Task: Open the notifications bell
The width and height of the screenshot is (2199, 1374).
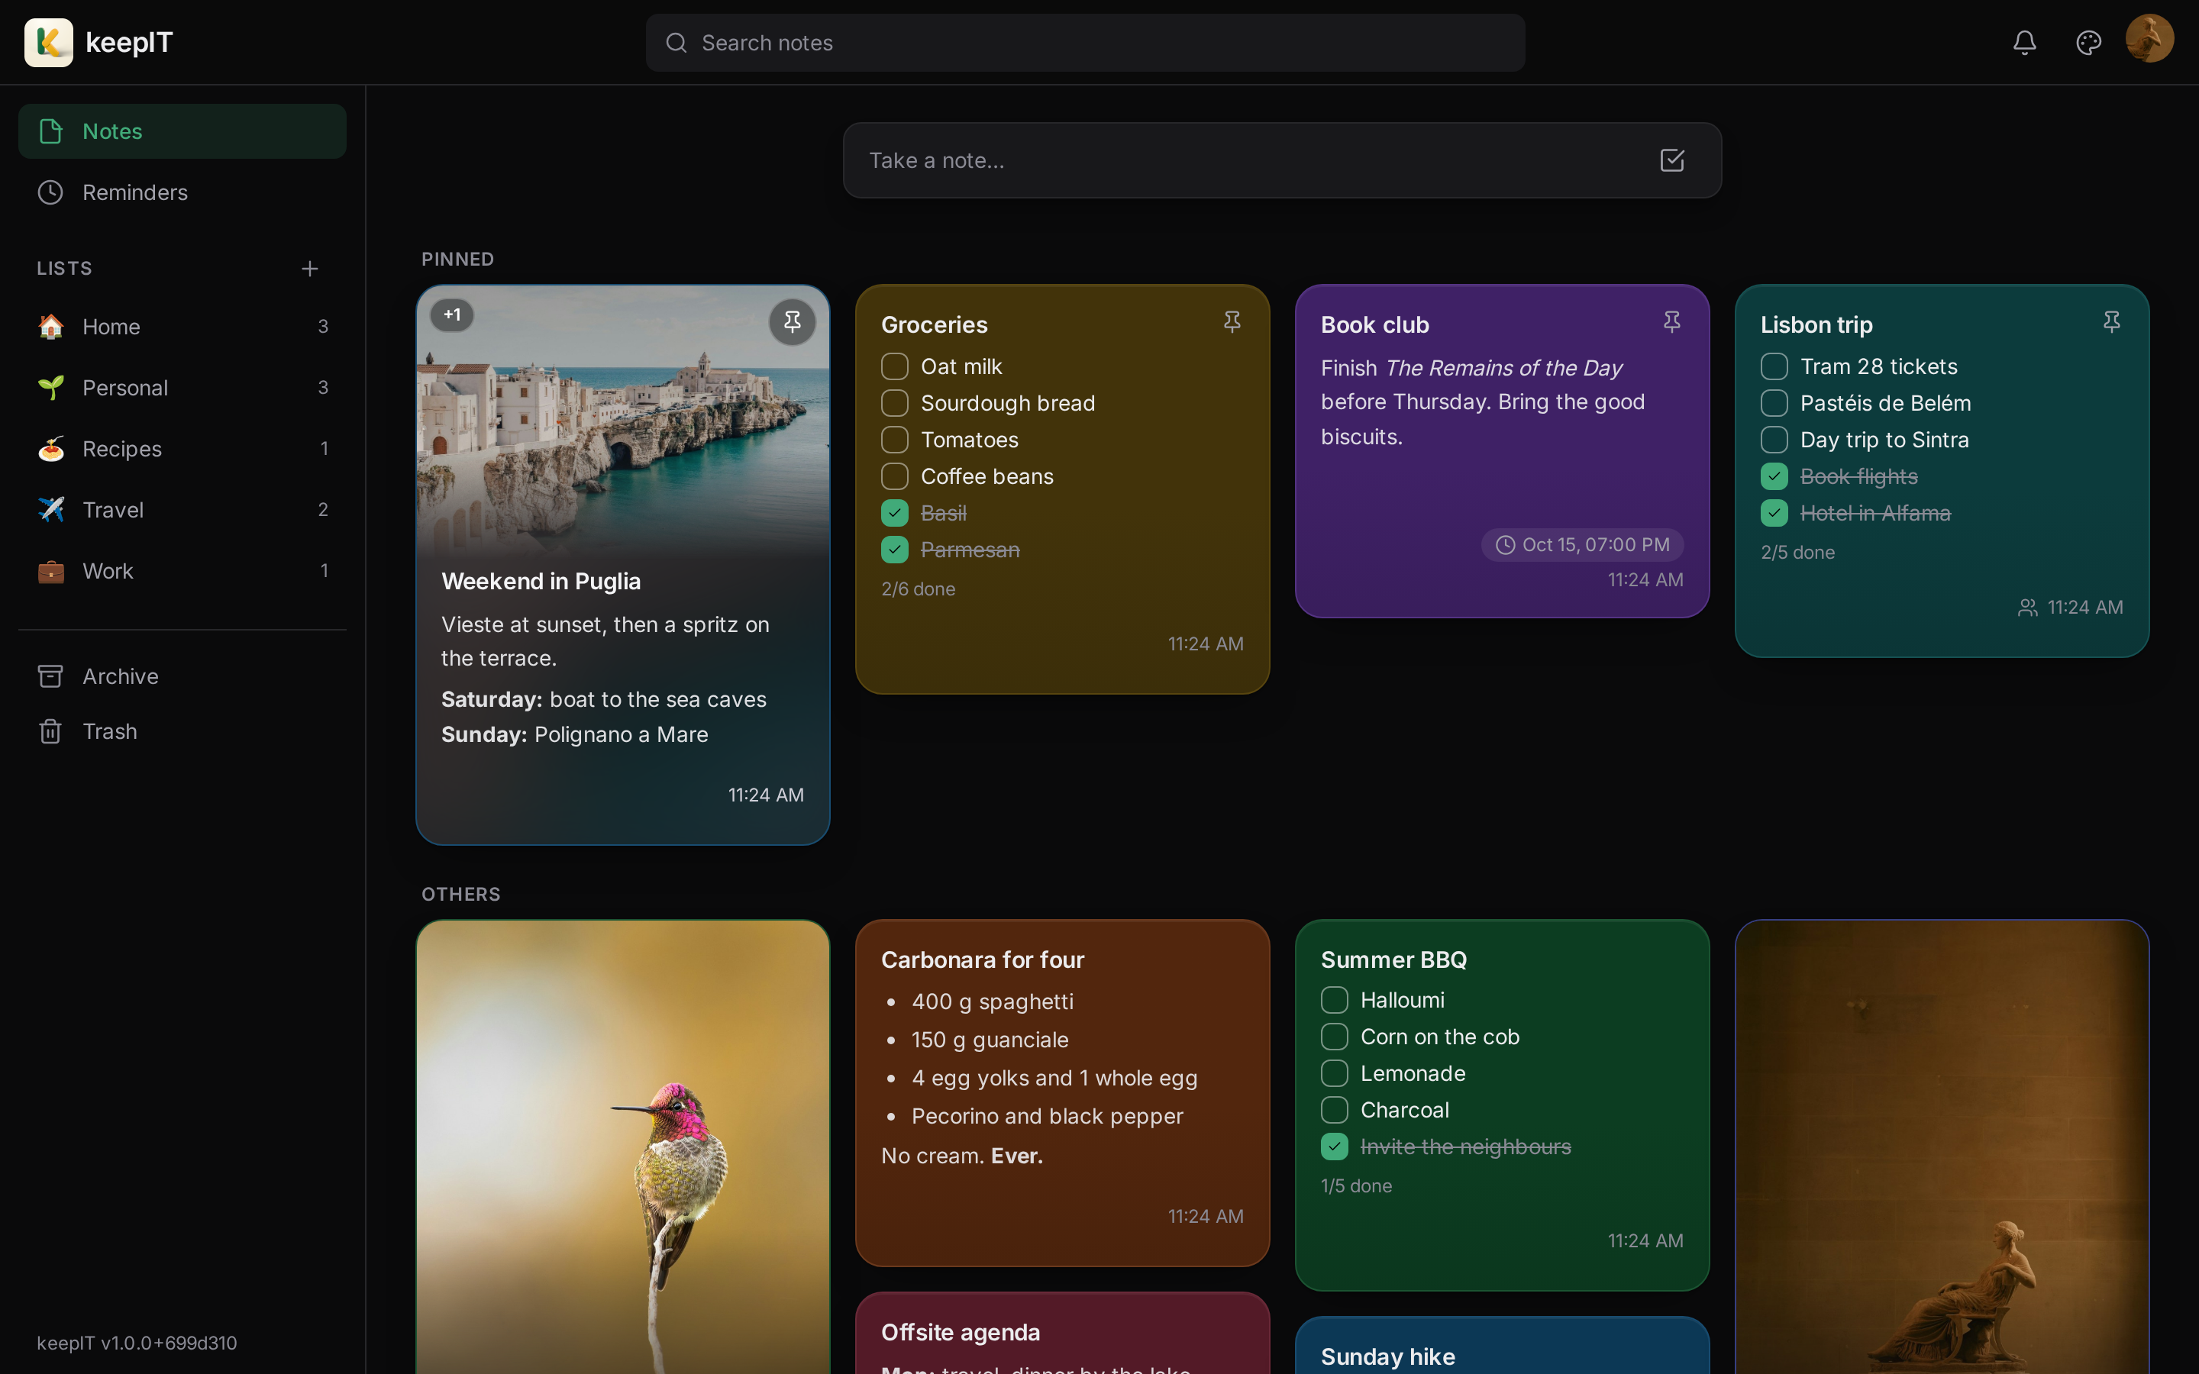Action: [x=2025, y=43]
